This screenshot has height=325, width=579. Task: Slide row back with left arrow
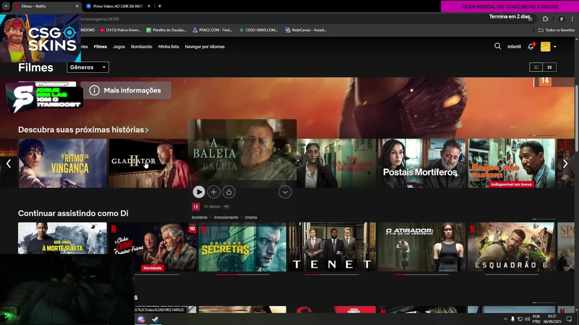[x=9, y=164]
